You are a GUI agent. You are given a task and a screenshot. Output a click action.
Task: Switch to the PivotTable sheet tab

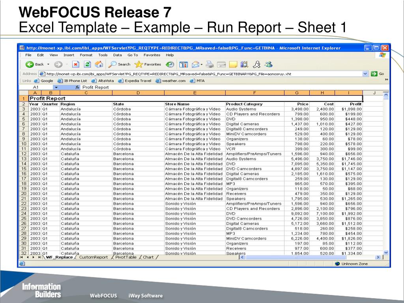click(x=126, y=257)
